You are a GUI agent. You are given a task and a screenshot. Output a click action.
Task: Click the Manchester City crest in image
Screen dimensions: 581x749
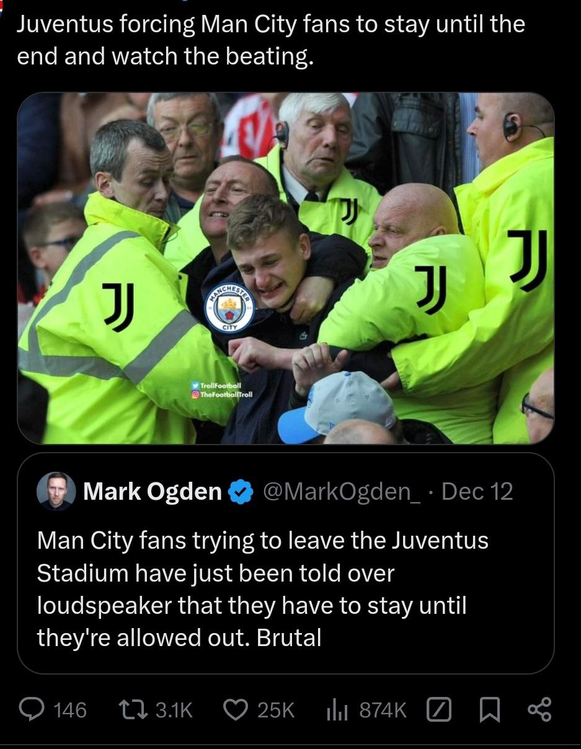230,306
